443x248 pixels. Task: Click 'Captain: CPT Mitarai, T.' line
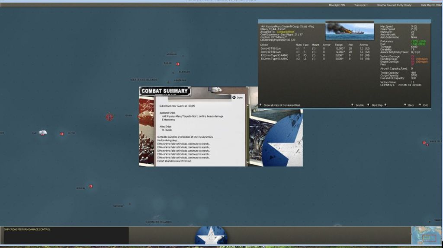(x=273, y=37)
